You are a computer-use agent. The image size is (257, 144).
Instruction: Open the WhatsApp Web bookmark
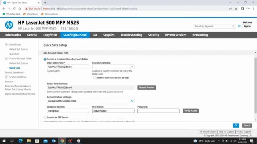pyautogui.click(x=11, y=14)
